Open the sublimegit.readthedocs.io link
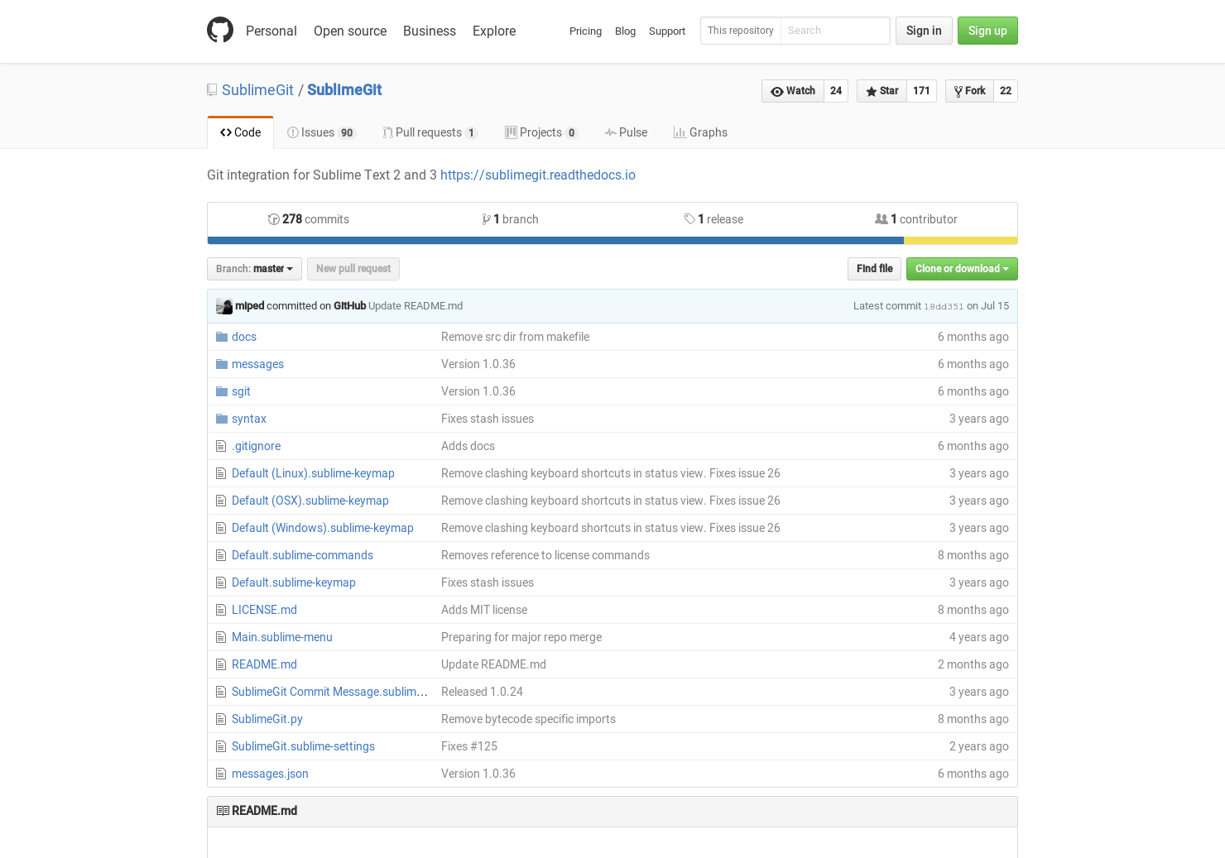 (538, 175)
